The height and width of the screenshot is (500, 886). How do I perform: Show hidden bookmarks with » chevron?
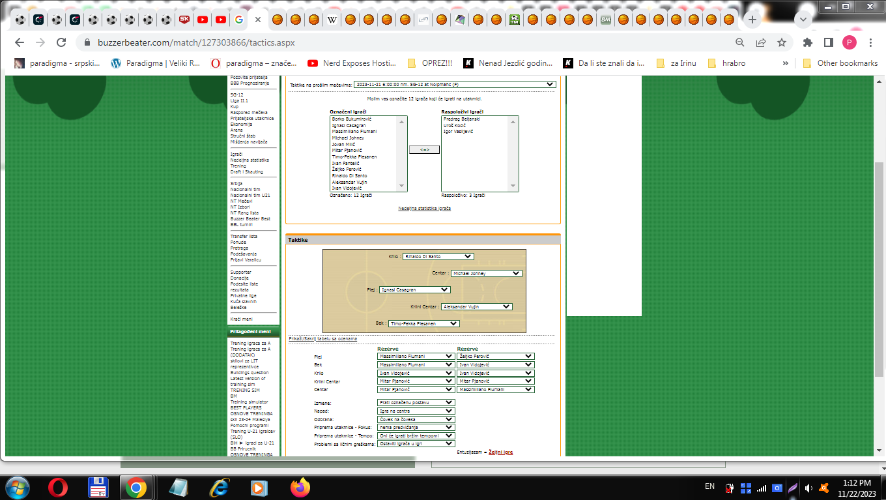tap(785, 63)
